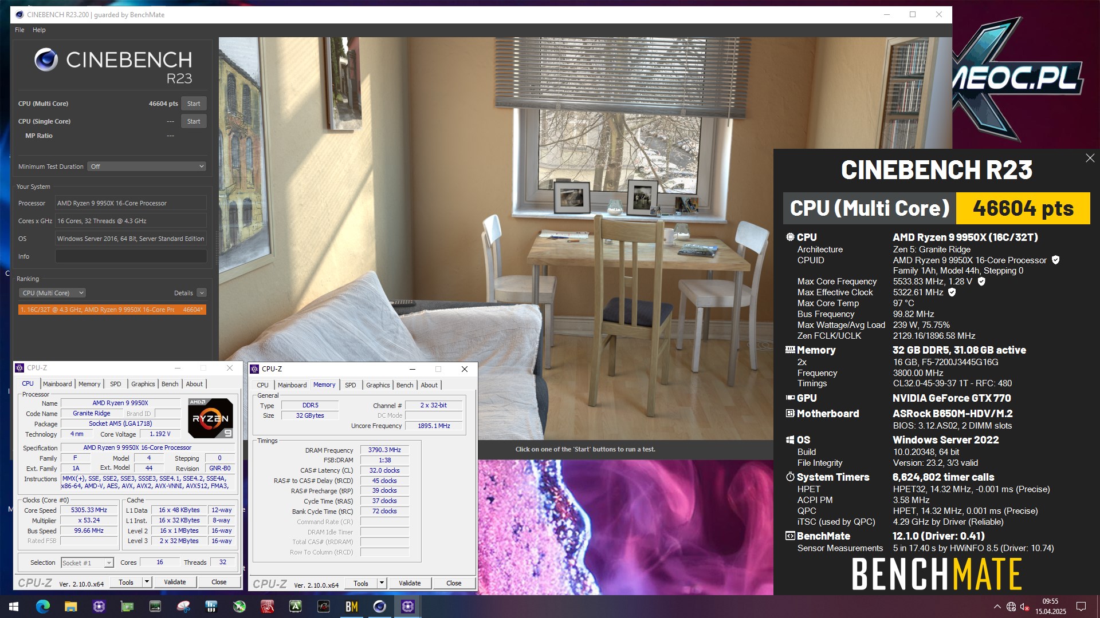Click the Ryzen 9 logo in CPU-Z
The image size is (1100, 618).
210,418
